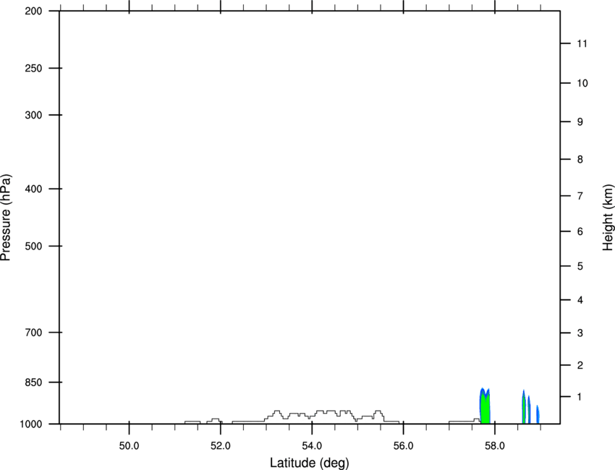The height and width of the screenshot is (470, 615).
Task: Click the 52.0 latitude tick label
Action: [221, 446]
